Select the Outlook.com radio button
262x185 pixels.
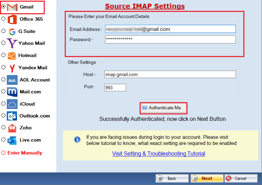pos(3,116)
